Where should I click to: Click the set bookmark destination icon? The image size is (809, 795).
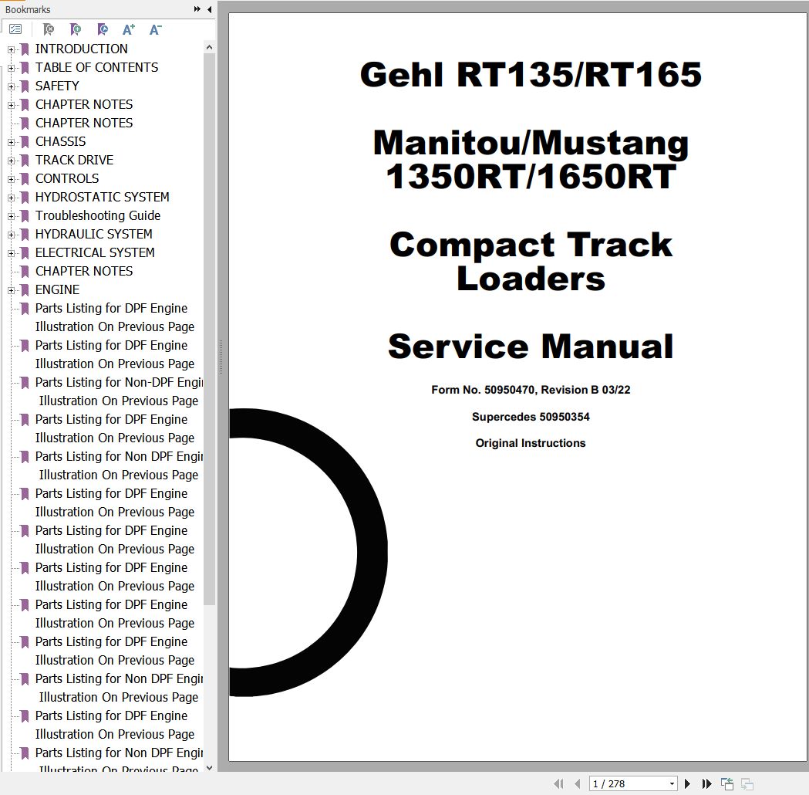102,29
